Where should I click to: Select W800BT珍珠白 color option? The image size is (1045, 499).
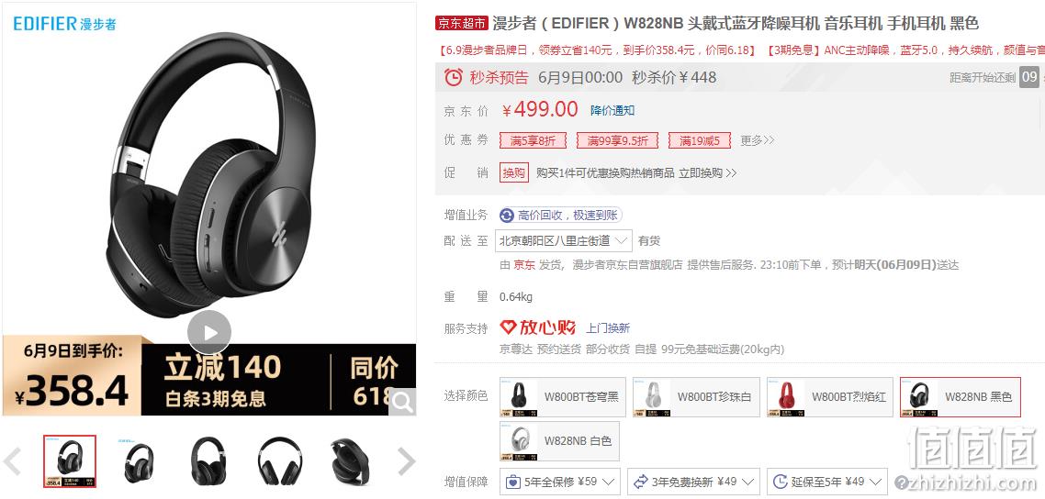[x=696, y=397]
